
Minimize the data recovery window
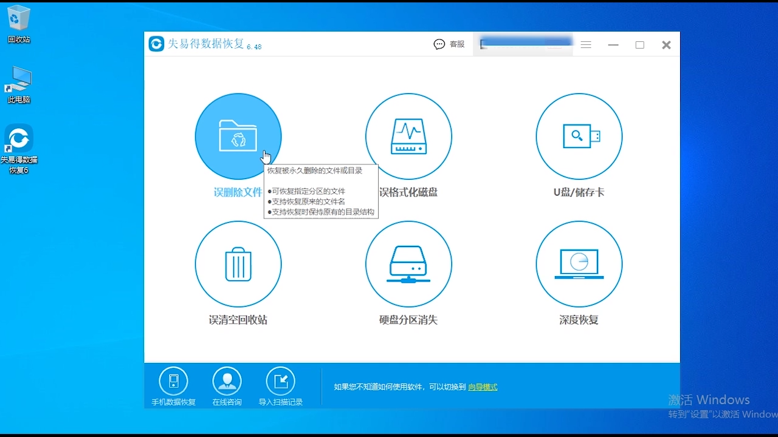coord(613,44)
